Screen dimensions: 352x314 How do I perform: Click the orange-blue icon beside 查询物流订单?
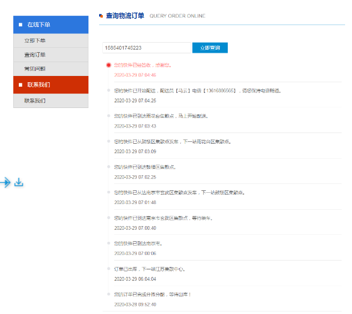(101, 16)
